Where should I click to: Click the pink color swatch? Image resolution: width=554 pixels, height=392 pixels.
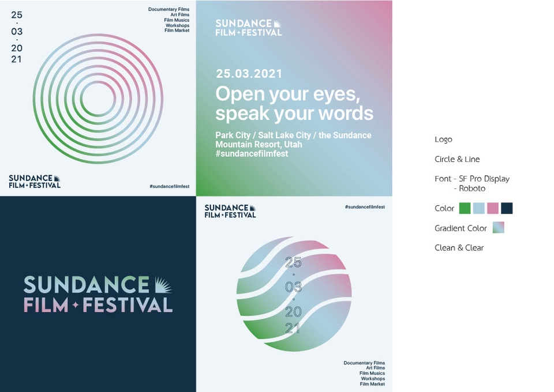point(492,208)
